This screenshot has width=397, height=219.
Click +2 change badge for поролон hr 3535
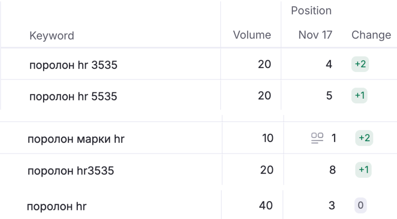[360, 64]
